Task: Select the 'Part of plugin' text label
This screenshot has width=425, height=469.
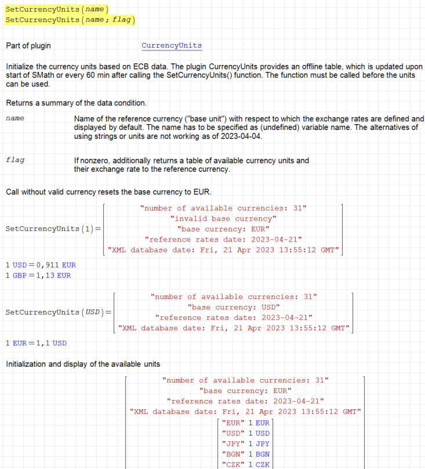Action: [32, 46]
